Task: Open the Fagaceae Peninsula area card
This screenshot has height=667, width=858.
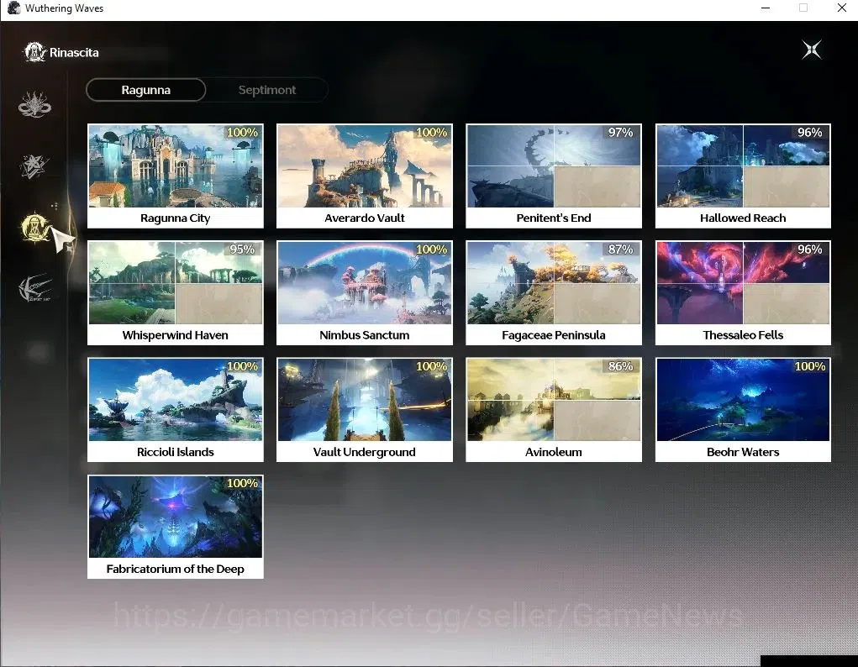Action: (554, 292)
